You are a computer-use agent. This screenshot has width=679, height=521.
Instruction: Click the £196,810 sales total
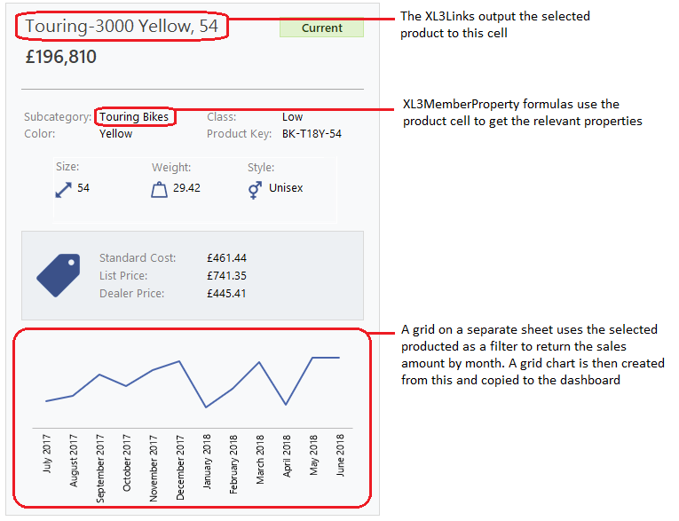[x=61, y=57]
